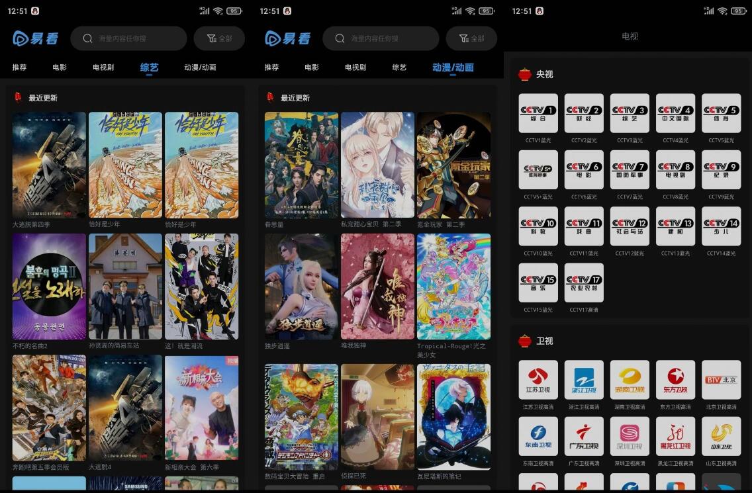Launch the CCTV14 少儿 channel icon
The height and width of the screenshot is (493, 752).
[721, 226]
